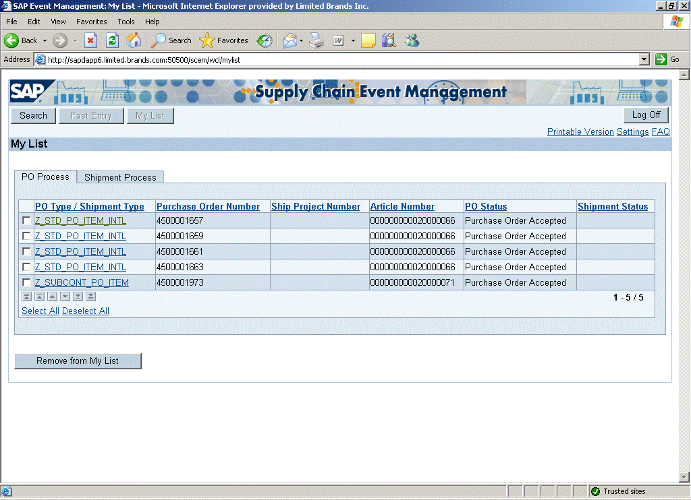This screenshot has width=691, height=500.
Task: Open the Settings link
Action: (x=633, y=131)
